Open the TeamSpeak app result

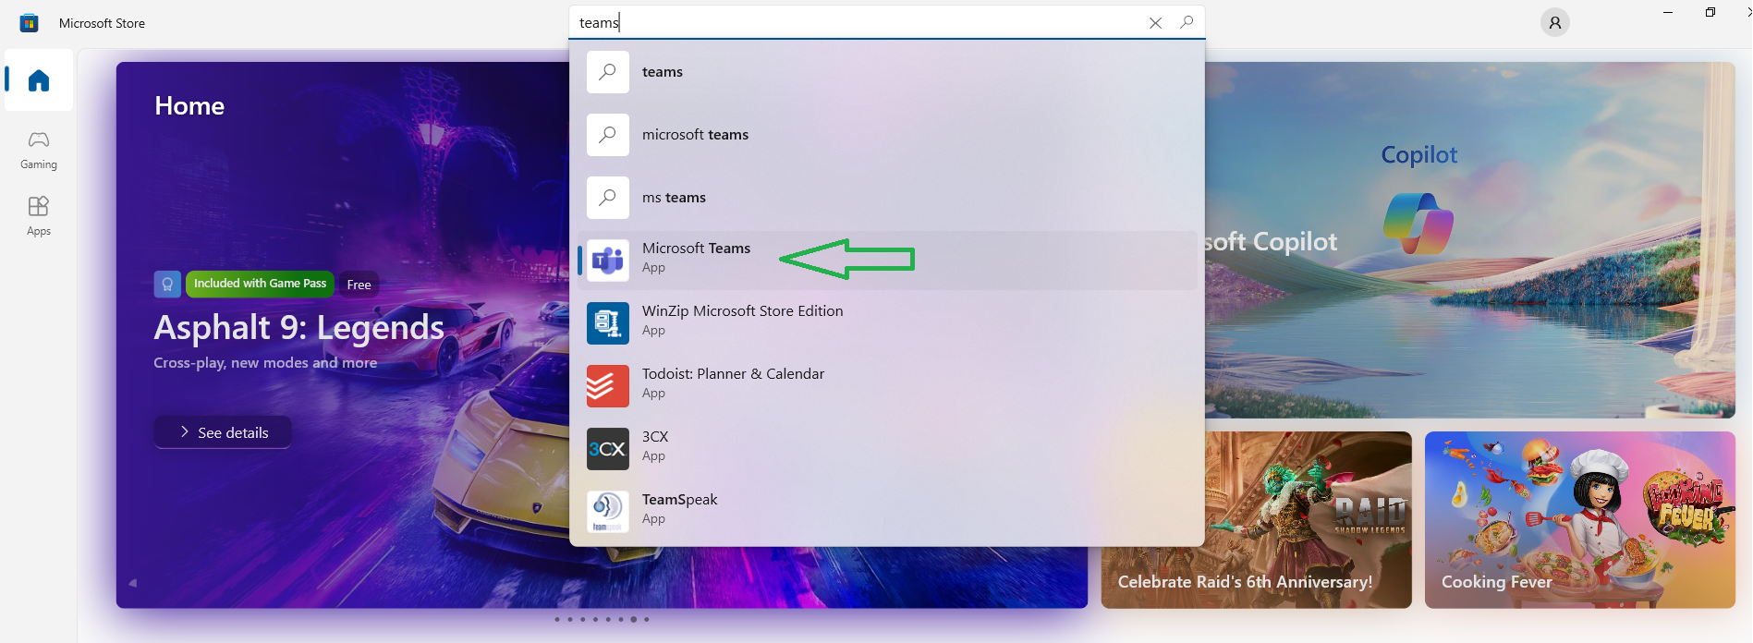[x=887, y=512]
